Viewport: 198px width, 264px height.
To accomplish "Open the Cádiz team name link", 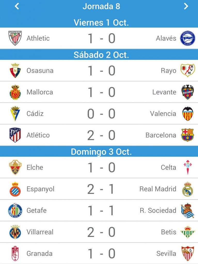I will pyautogui.click(x=35, y=113).
